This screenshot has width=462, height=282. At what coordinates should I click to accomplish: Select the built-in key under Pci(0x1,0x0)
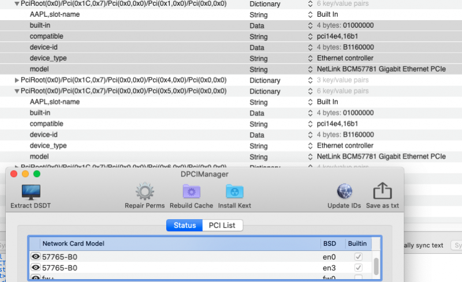pos(40,25)
